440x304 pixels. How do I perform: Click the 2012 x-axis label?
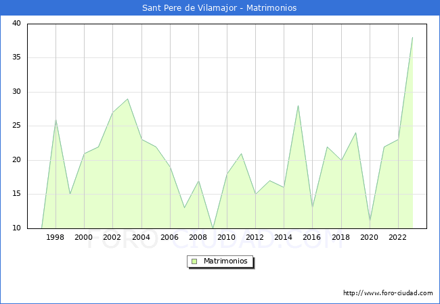(x=255, y=237)
